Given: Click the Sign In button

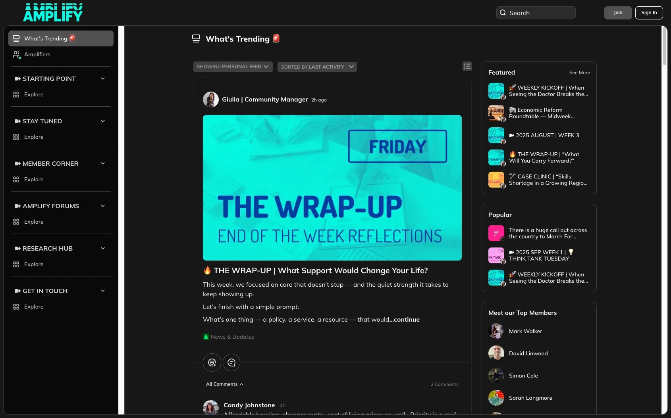Looking at the screenshot, I should coord(649,13).
